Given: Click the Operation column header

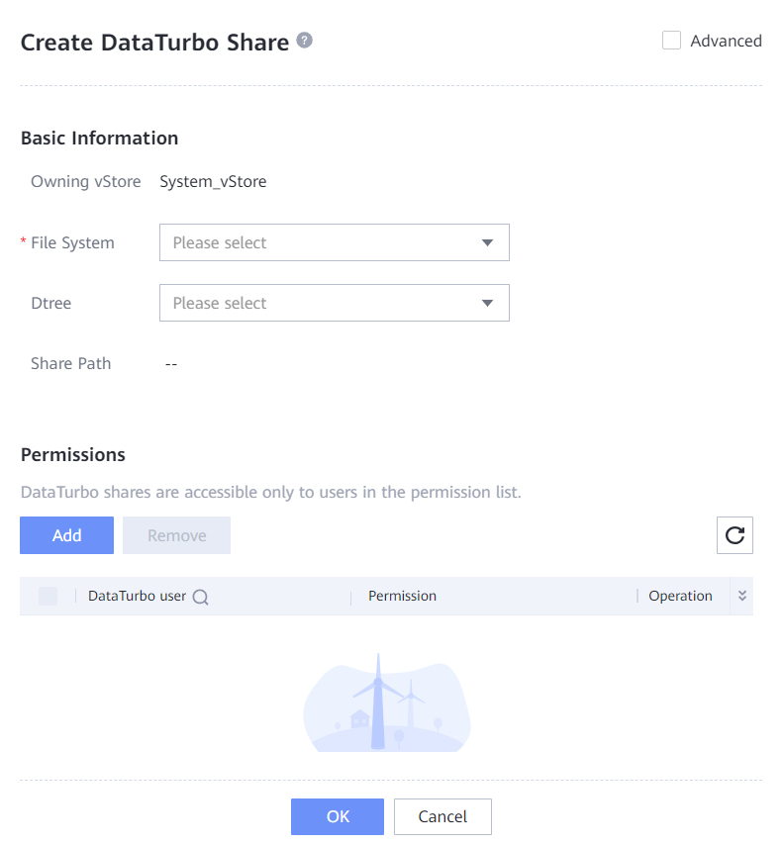Looking at the screenshot, I should [x=680, y=596].
